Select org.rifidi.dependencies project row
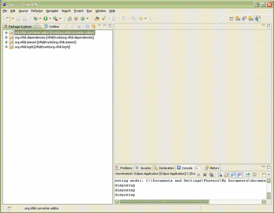274x213 pixels. (54, 37)
